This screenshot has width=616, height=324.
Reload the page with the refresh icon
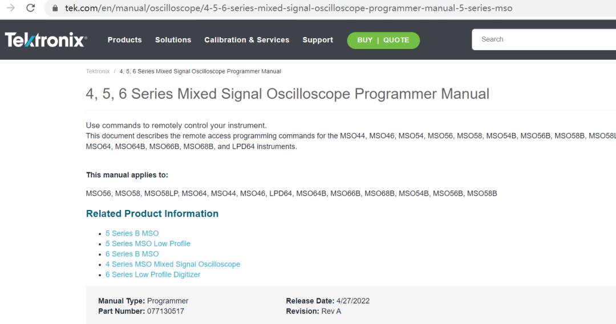(31, 8)
